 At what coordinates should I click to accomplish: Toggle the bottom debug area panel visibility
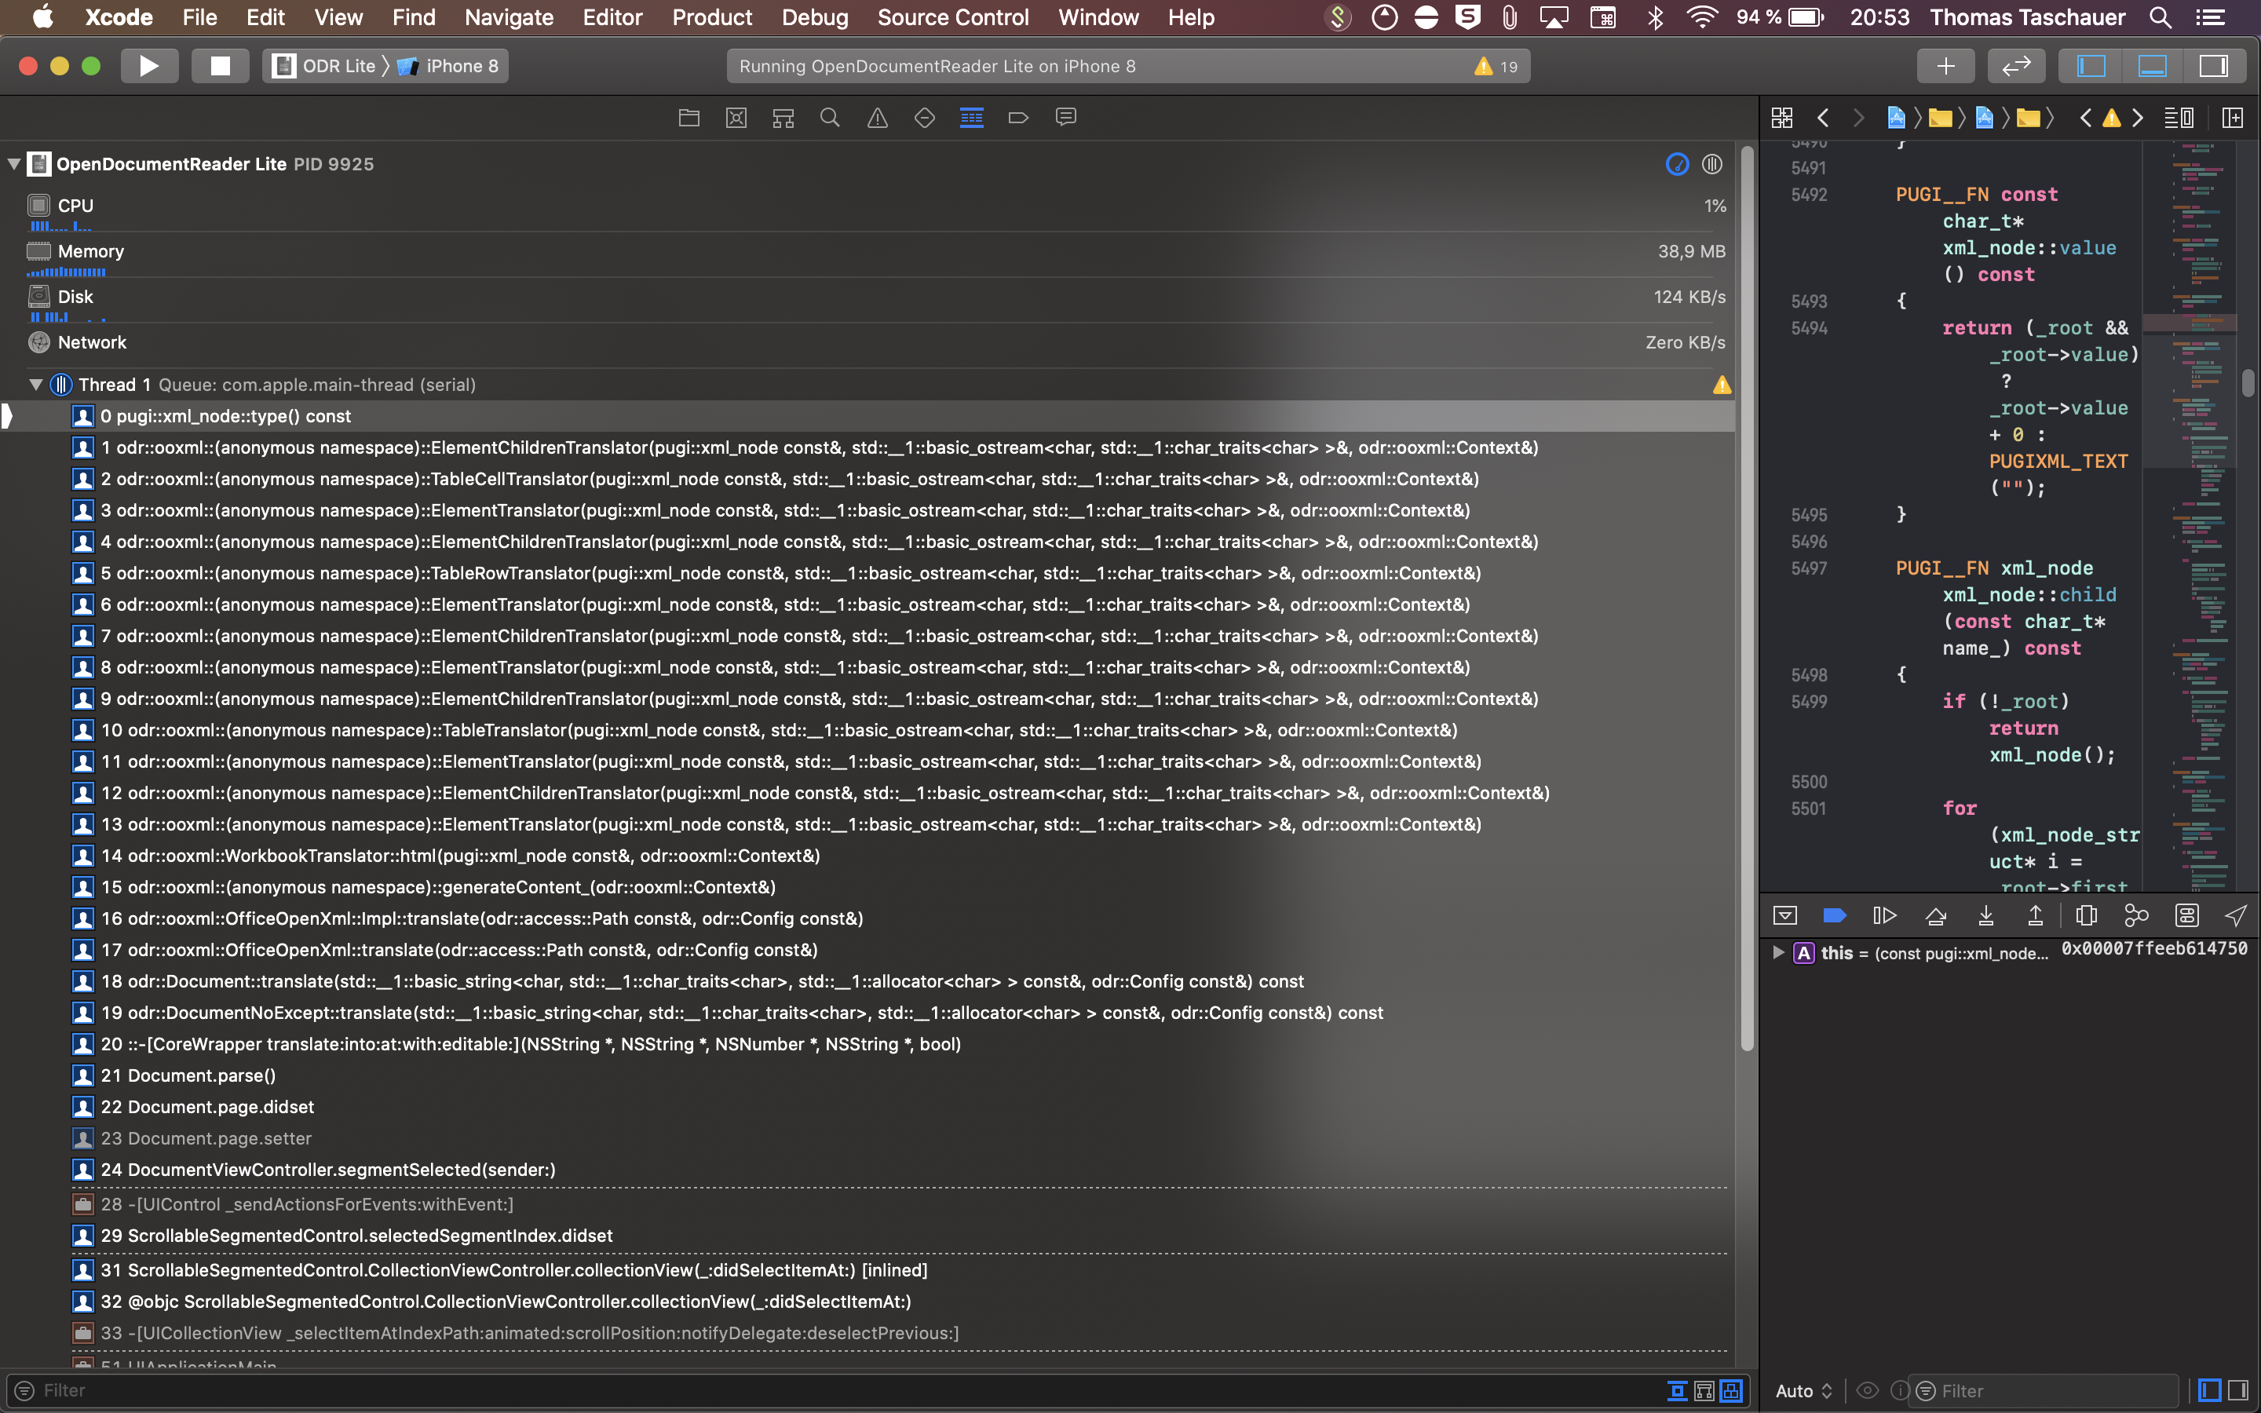coord(2153,67)
